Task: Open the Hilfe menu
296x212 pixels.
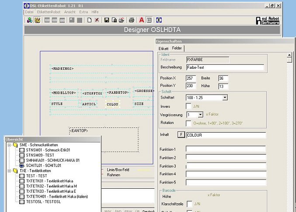Action: coord(95,12)
